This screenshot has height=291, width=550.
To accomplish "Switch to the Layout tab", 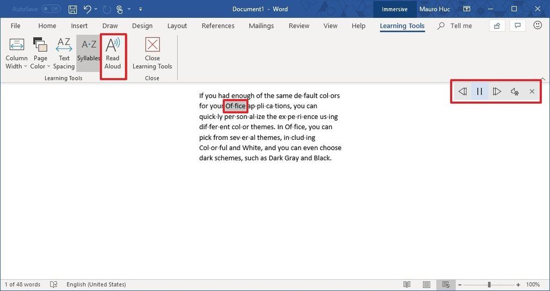I will point(177,26).
